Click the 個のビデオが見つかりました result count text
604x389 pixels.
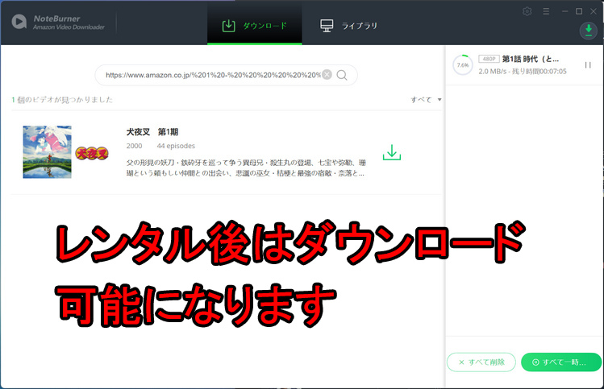[x=62, y=100]
